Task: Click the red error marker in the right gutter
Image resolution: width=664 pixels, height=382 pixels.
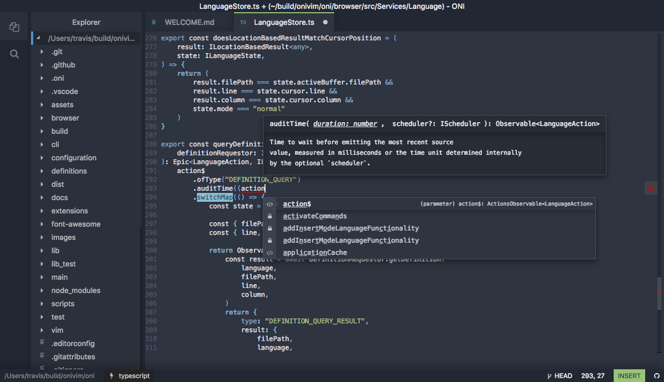Action: (x=651, y=189)
